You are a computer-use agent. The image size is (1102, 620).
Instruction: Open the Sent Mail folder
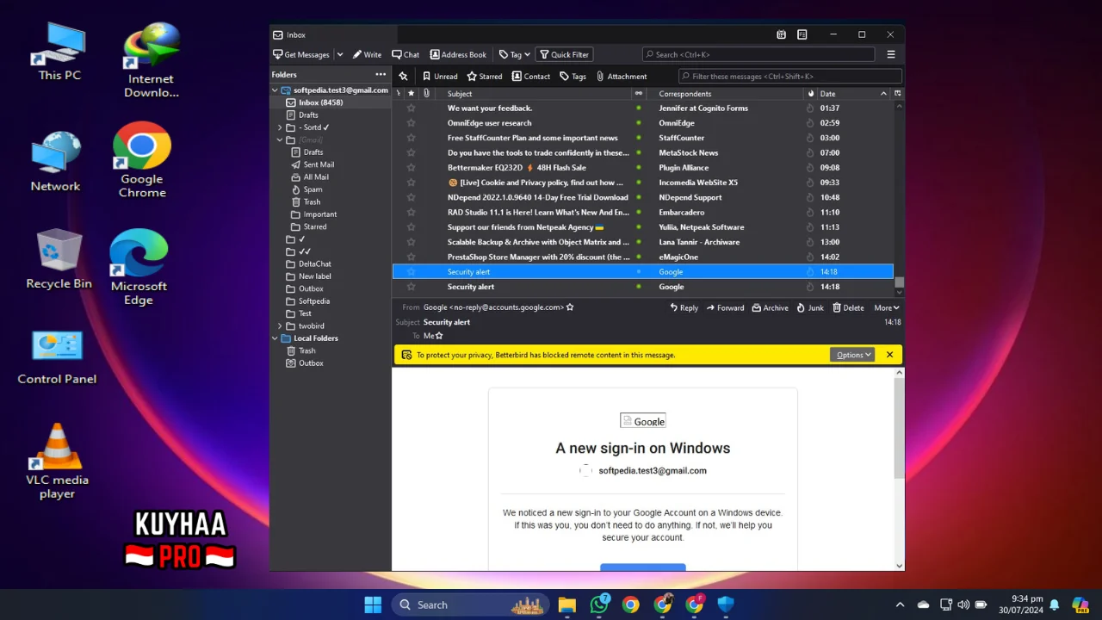[x=319, y=164]
